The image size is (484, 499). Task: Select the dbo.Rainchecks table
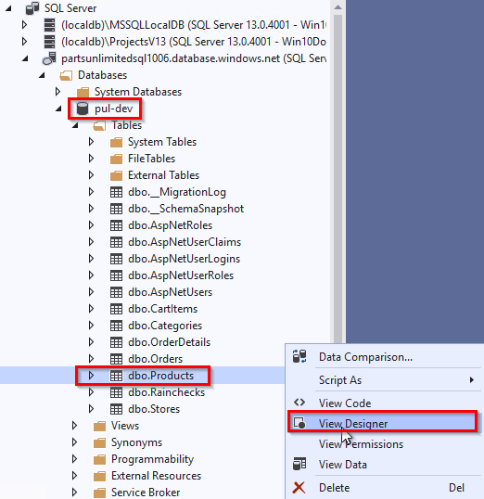point(166,392)
